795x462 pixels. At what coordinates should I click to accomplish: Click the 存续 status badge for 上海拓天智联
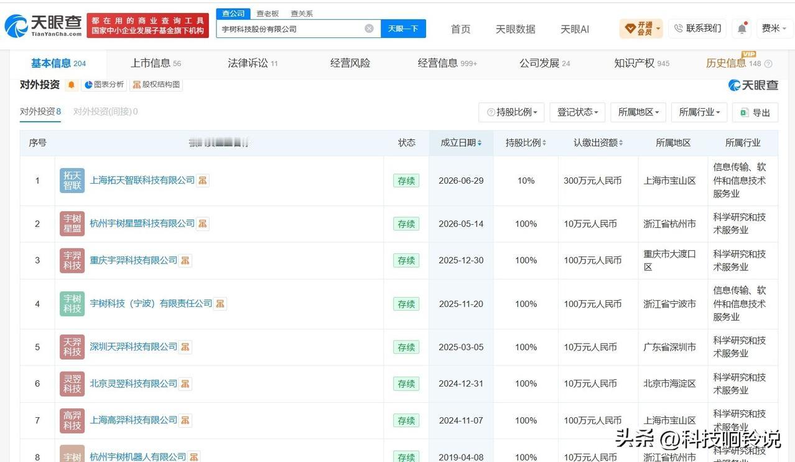[x=406, y=181]
